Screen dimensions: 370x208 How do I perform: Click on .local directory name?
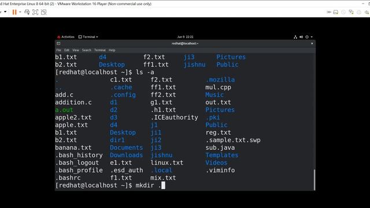click(x=161, y=170)
